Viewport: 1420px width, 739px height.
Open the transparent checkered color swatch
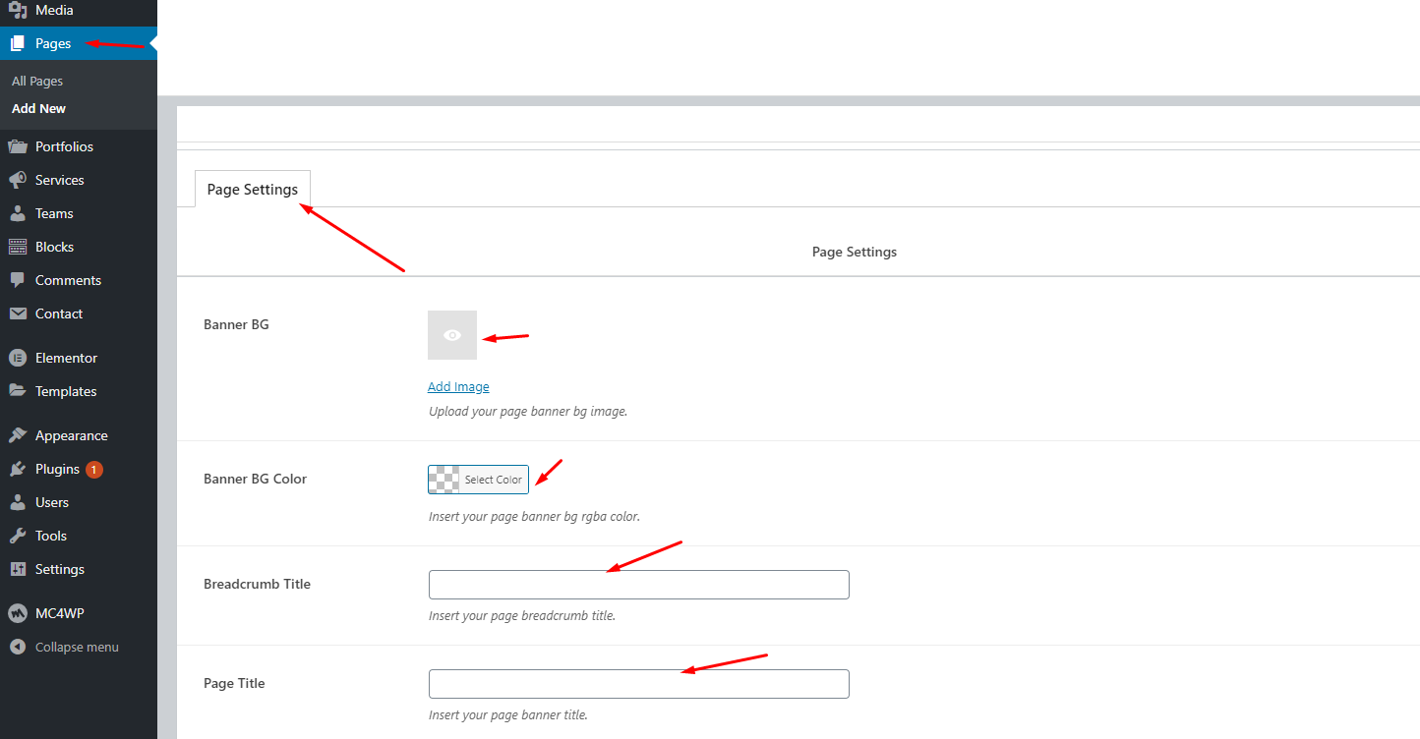pos(444,480)
